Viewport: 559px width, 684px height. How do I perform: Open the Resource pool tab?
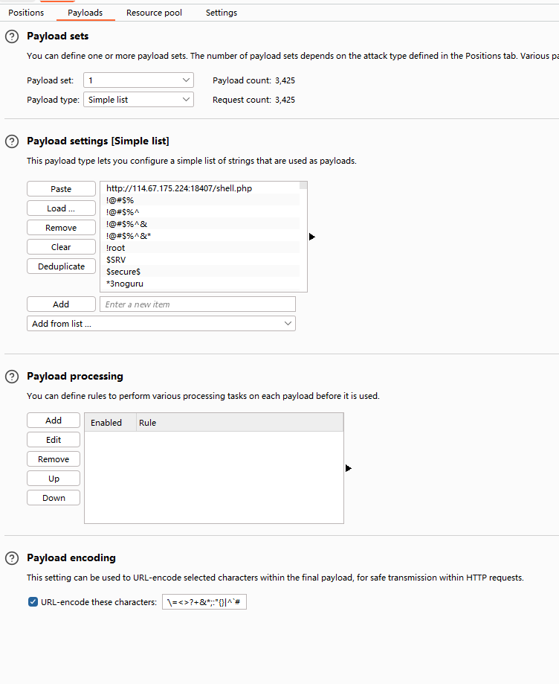(x=154, y=13)
